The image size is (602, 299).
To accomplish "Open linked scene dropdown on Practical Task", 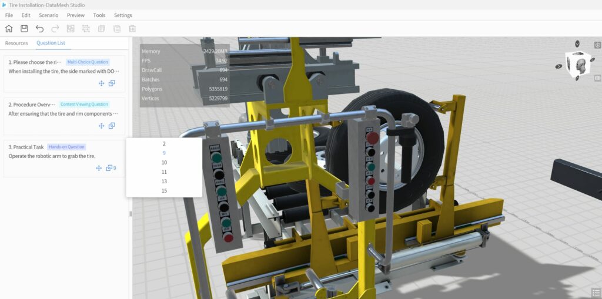I will click(x=111, y=168).
